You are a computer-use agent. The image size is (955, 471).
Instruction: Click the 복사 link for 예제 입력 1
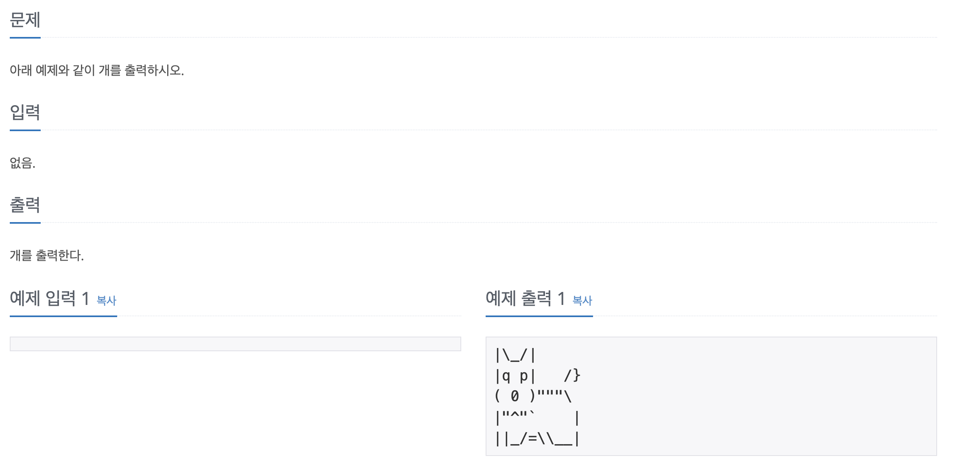tap(106, 300)
